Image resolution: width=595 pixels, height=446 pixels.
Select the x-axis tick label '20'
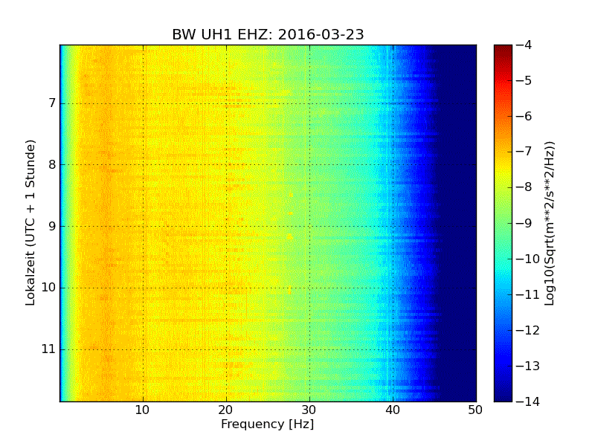coord(226,410)
